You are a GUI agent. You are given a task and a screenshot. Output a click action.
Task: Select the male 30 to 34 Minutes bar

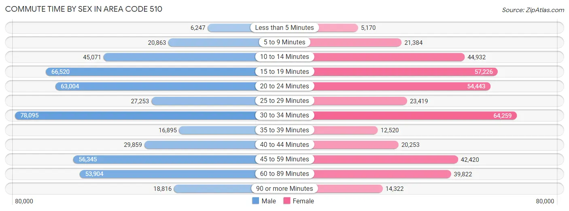click(x=136, y=115)
